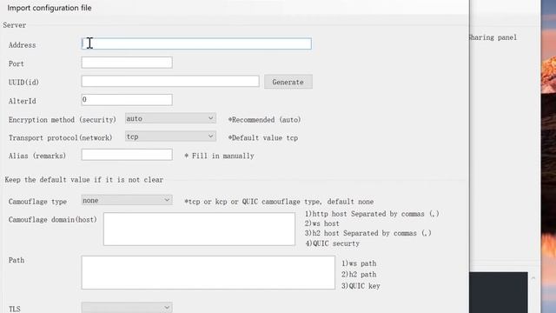This screenshot has width=556, height=313.
Task: Click the Camouflage domain(host) text area
Action: [x=199, y=229]
